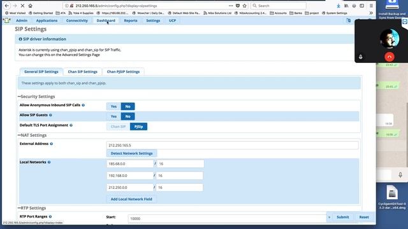End the call with red hang-up button
408x229 pixels.
(x=390, y=57)
